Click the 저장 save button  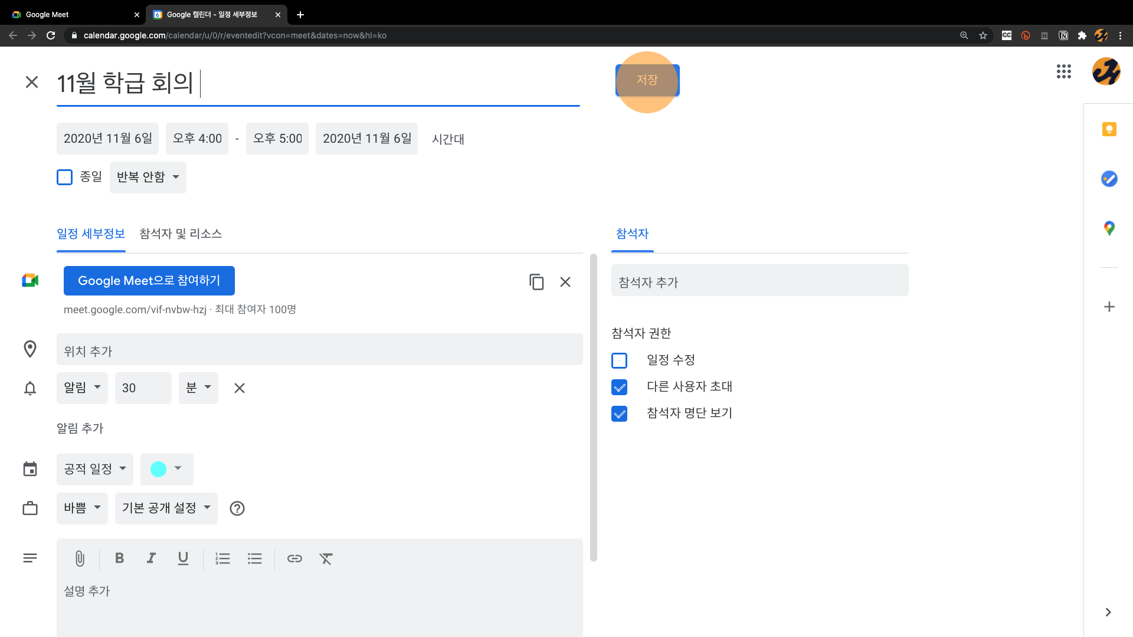647,80
